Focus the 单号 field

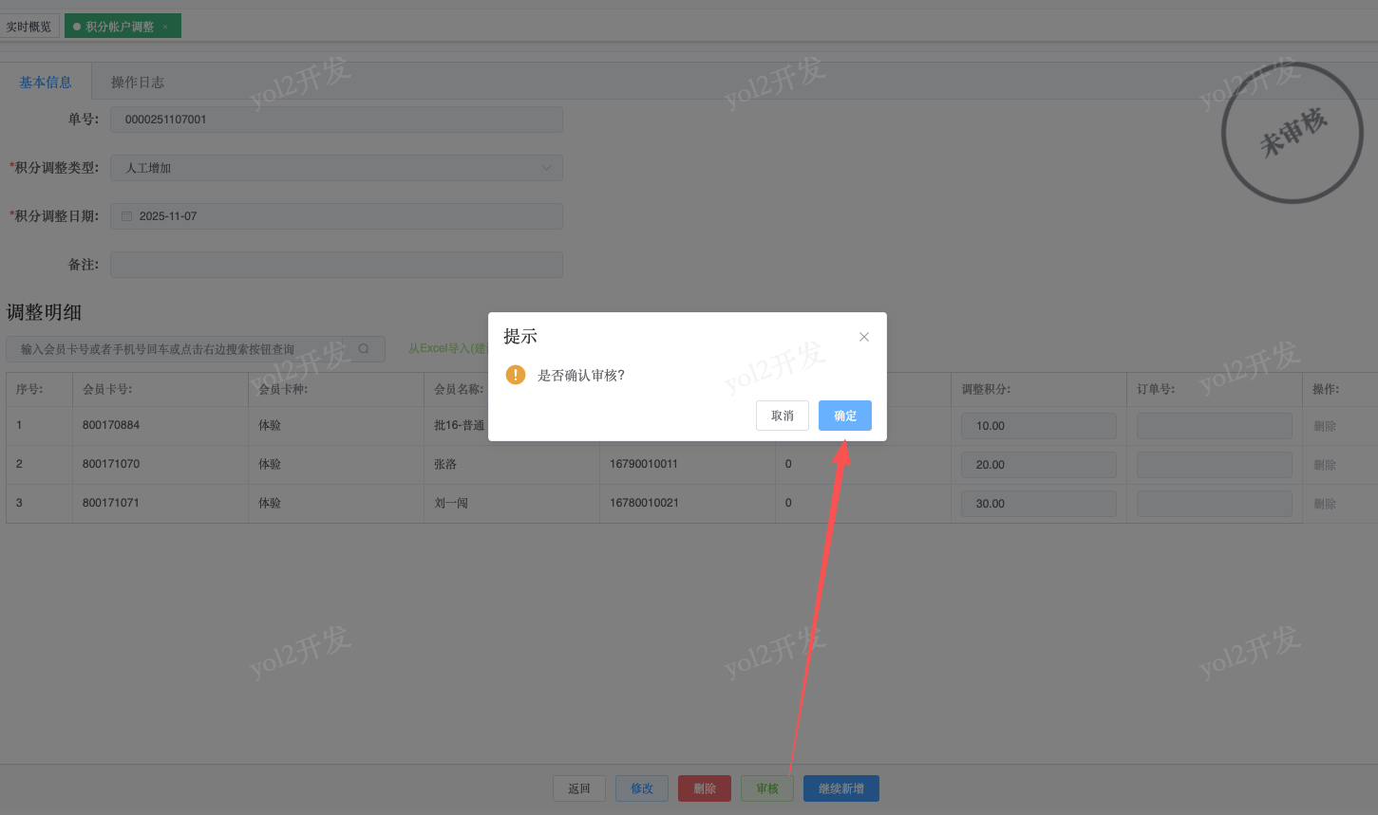[336, 120]
